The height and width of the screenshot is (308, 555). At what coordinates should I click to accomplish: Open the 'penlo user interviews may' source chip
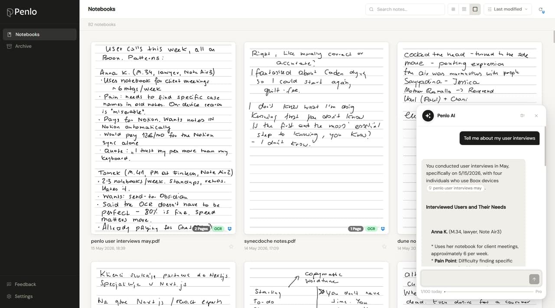coord(455,188)
